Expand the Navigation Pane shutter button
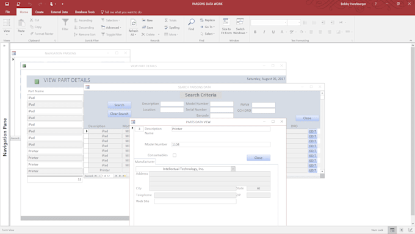Screen dimensions: 415x234 pyautogui.click(x=4, y=46)
